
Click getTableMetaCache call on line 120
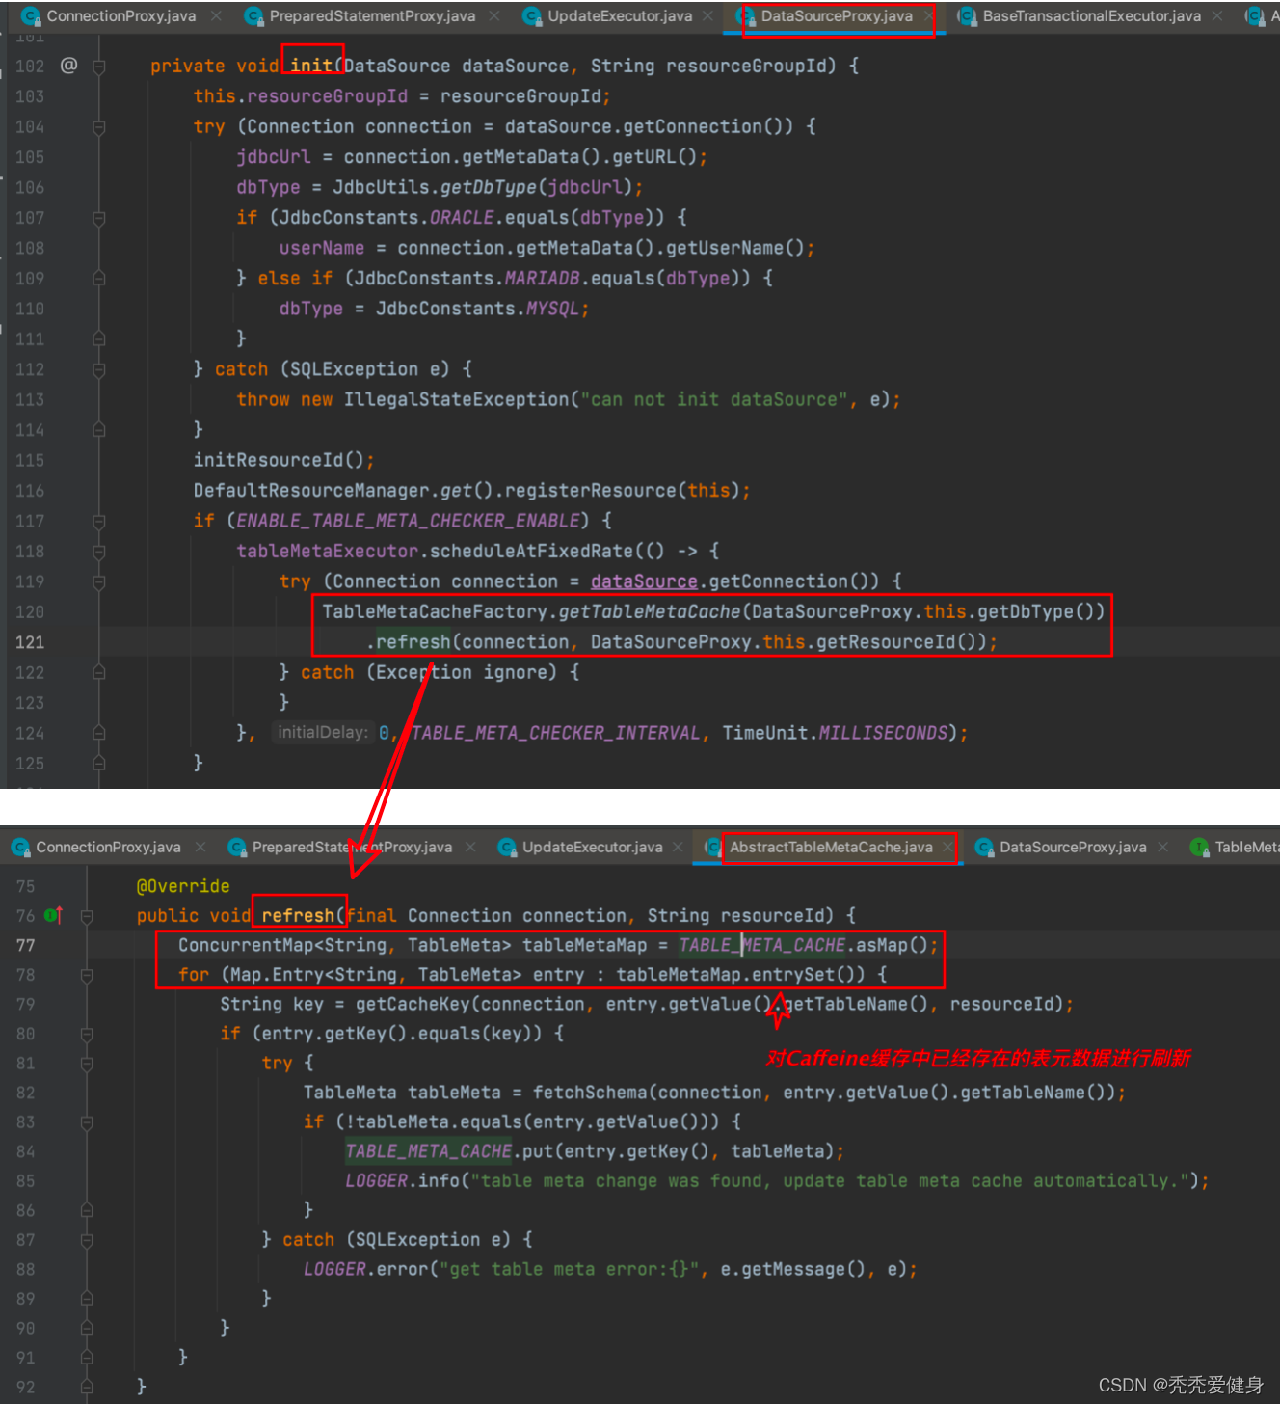coord(650,611)
